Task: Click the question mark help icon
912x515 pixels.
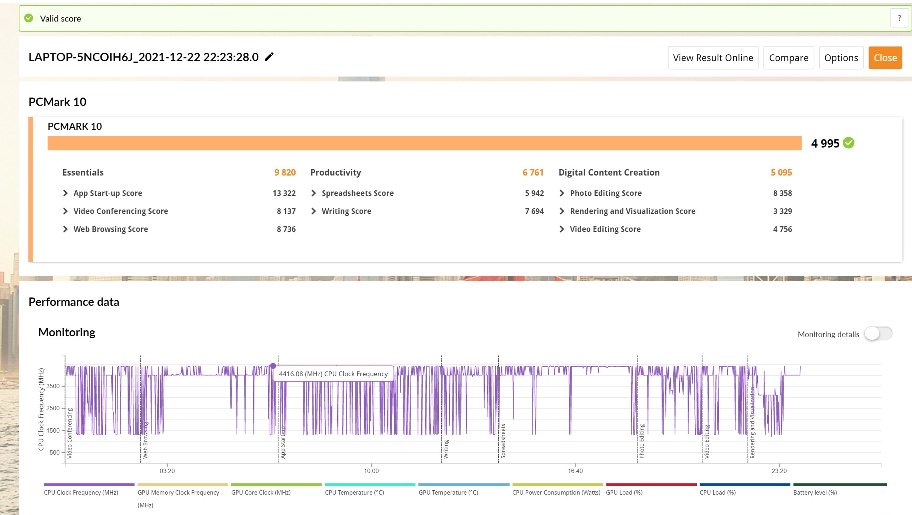Action: pos(899,18)
